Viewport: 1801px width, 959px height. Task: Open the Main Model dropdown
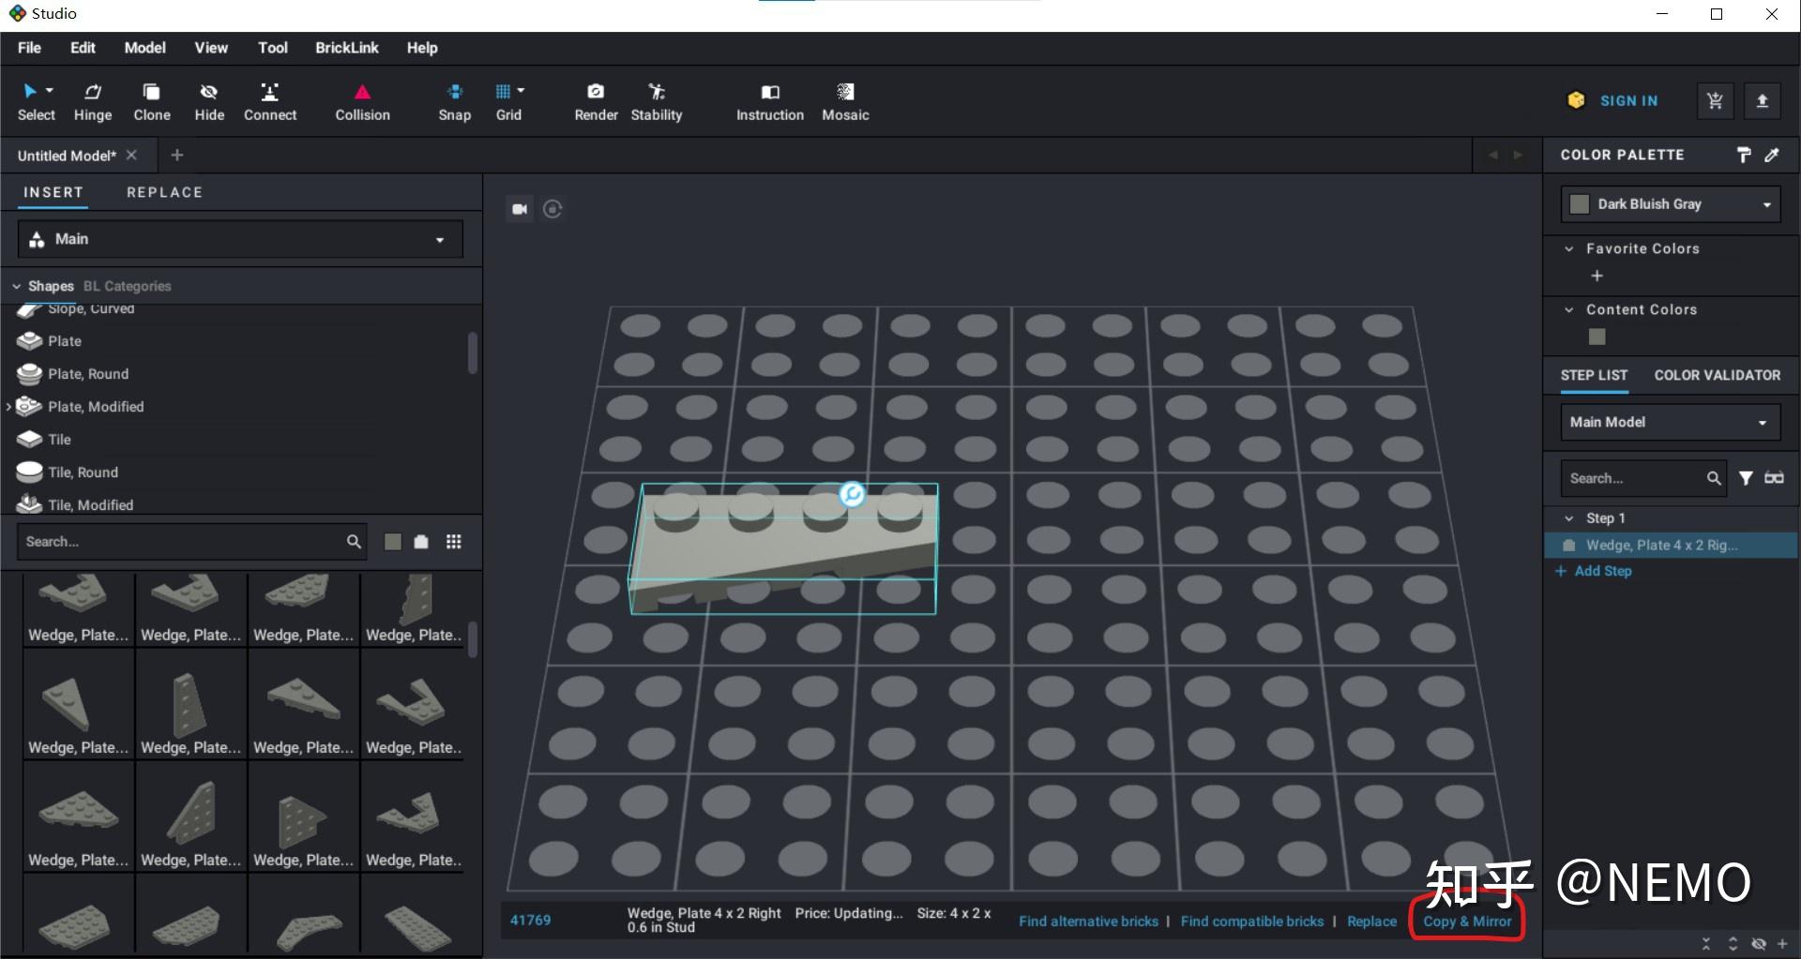1670,422
